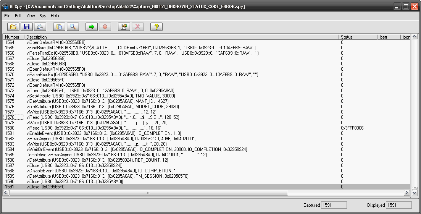Open the Spy menu
The image size is (421, 214).
coord(43,16)
